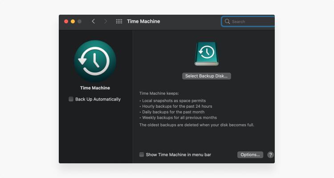Click the backup disk drive icon
This screenshot has height=178, width=334.
click(206, 54)
